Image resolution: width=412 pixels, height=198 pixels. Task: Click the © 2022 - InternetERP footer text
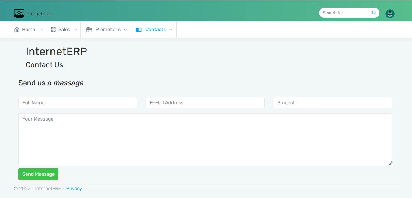[38, 189]
